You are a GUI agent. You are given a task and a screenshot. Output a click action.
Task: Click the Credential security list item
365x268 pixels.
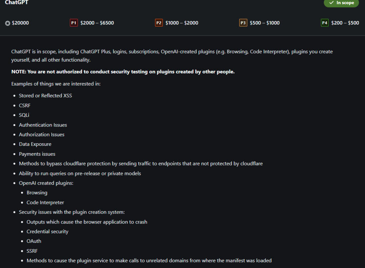(x=47, y=231)
